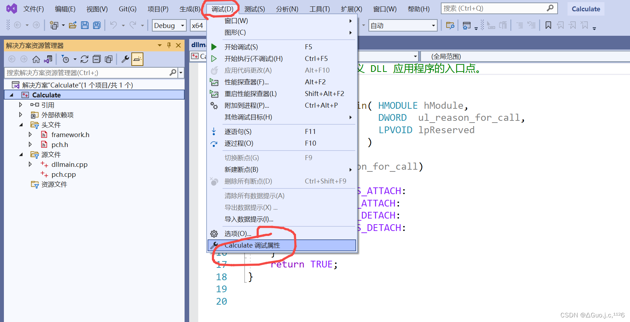Expand the 外部依赖项 node
Screen dimensions: 630x322
(x=21, y=115)
